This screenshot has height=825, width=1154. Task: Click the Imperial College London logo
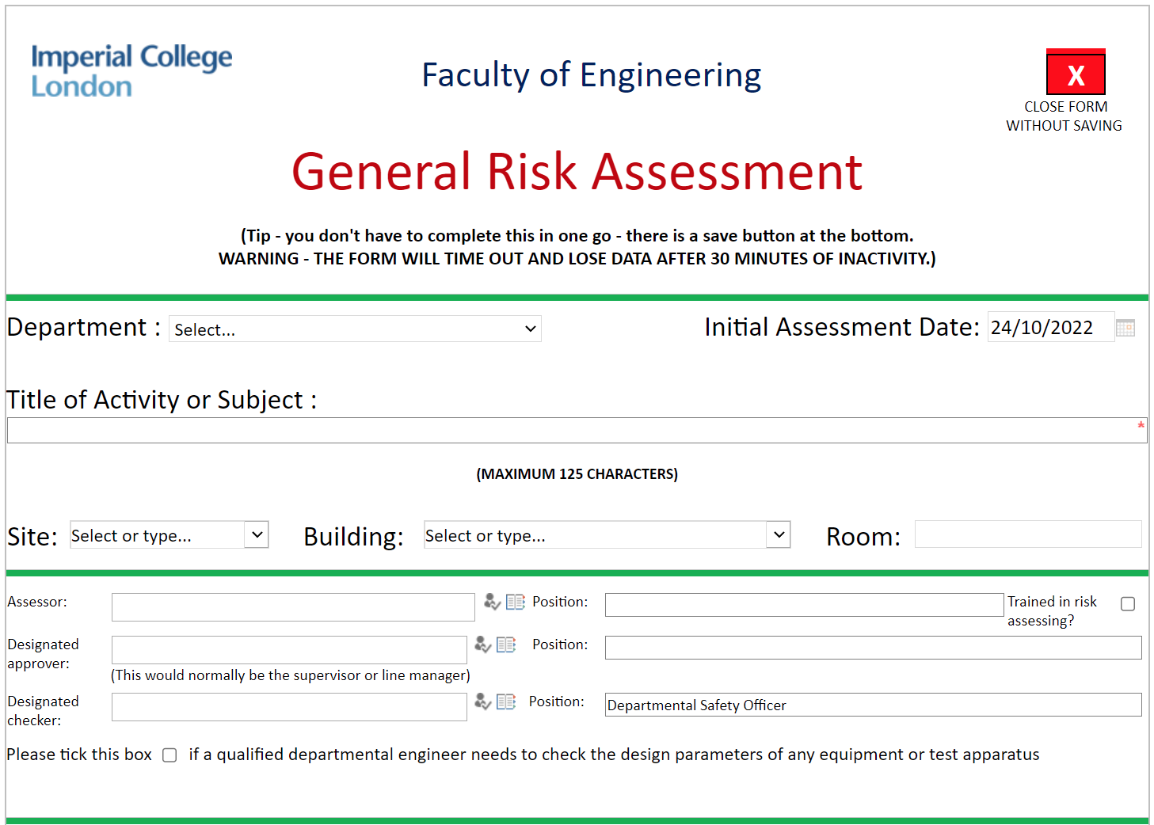point(131,71)
